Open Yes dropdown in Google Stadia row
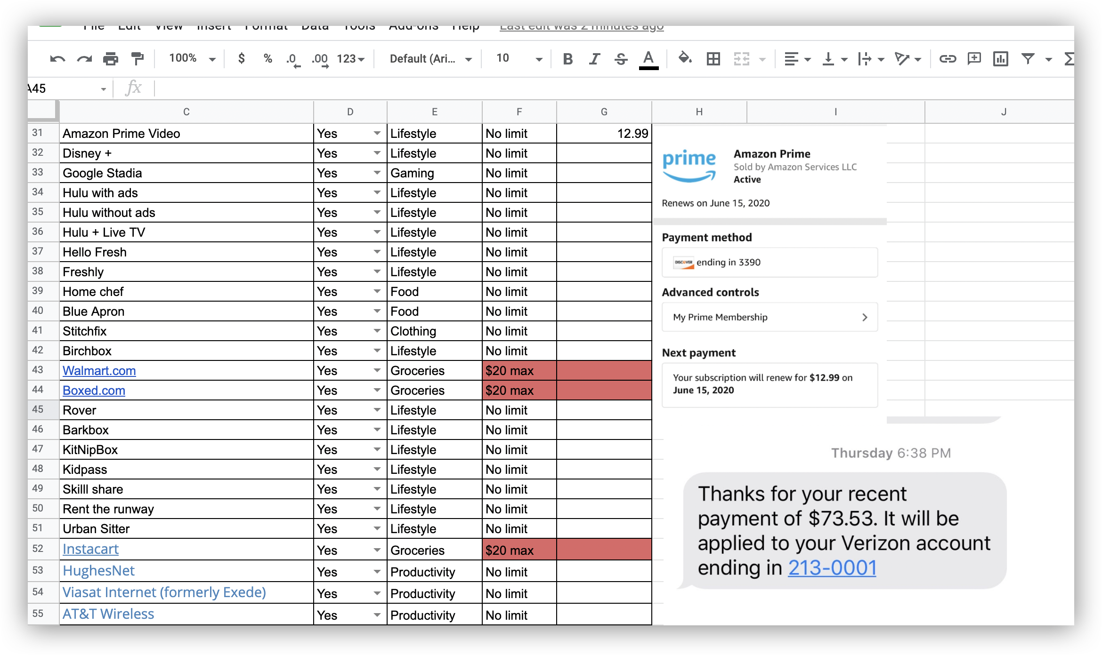The image size is (1102, 655). [377, 173]
